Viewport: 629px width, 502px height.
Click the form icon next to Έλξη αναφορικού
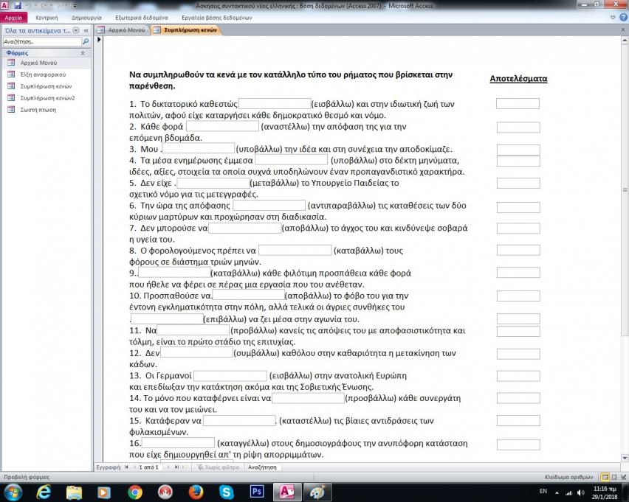[11, 74]
